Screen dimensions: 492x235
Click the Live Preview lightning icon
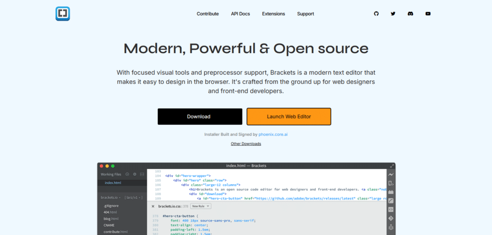pos(391,175)
